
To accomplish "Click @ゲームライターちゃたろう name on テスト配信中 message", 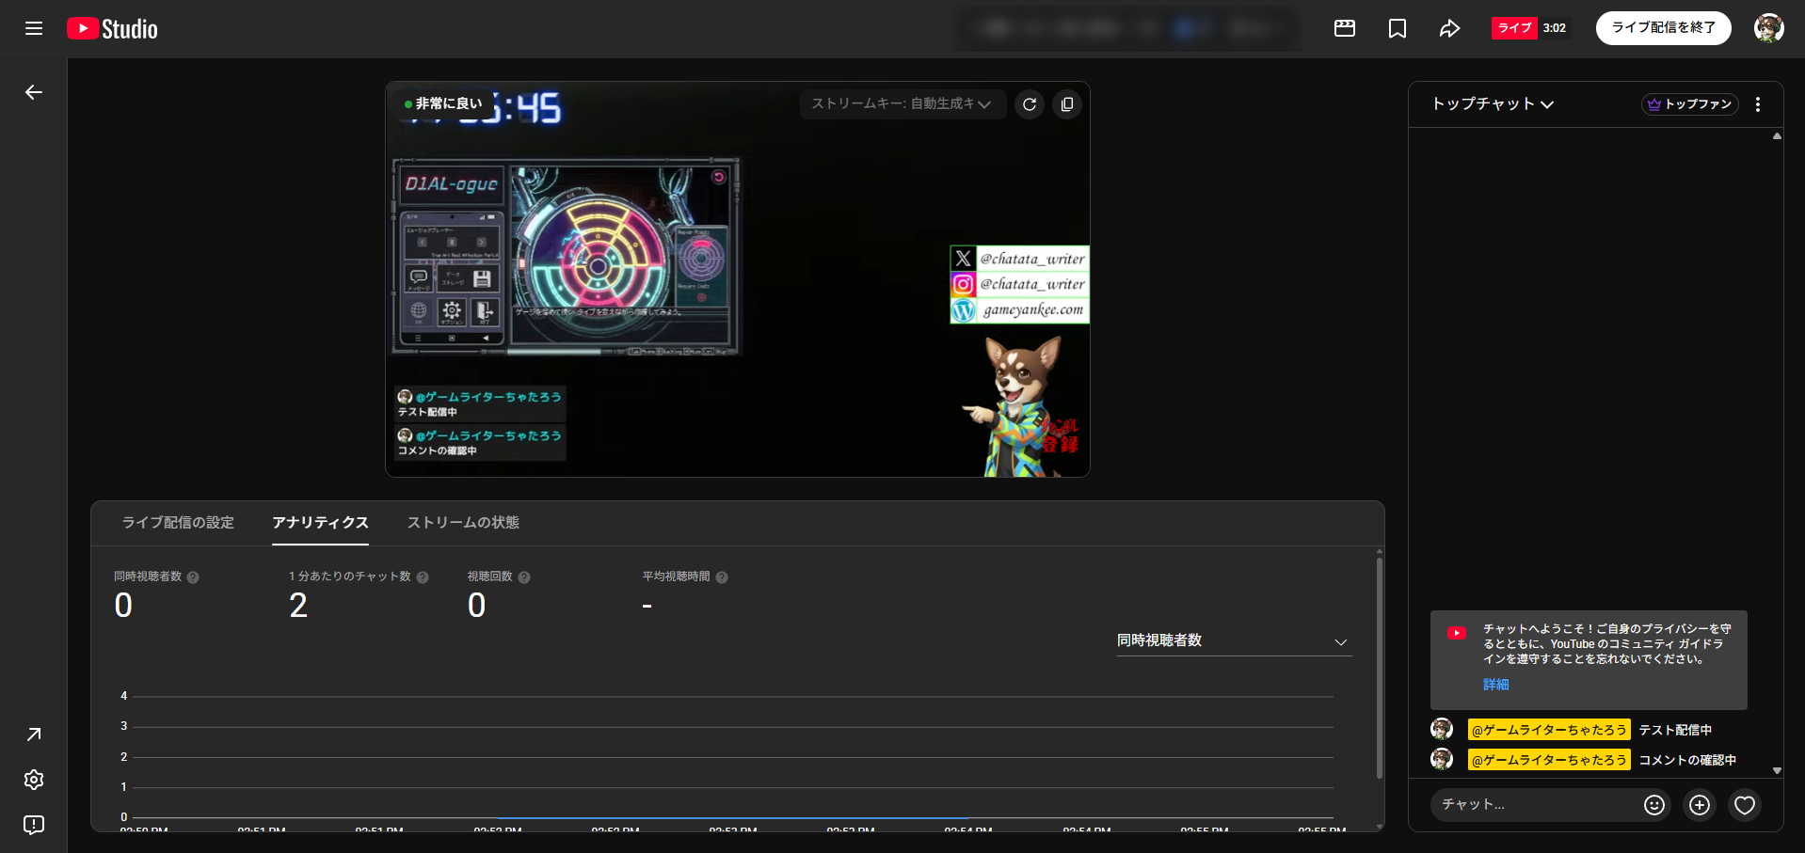I will point(1549,730).
